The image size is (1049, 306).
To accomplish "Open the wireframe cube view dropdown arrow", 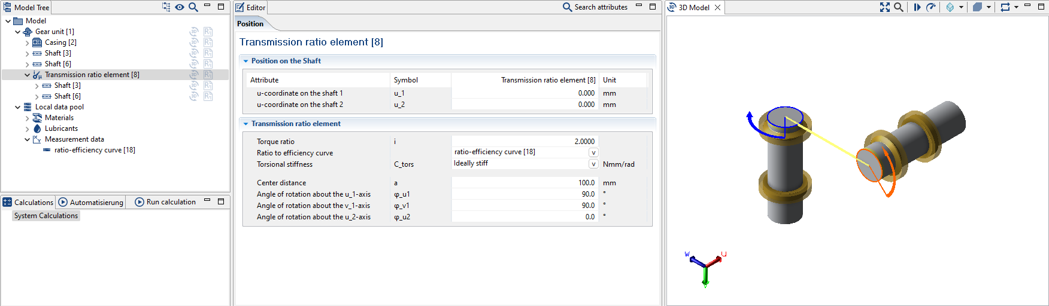I will pos(961,7).
